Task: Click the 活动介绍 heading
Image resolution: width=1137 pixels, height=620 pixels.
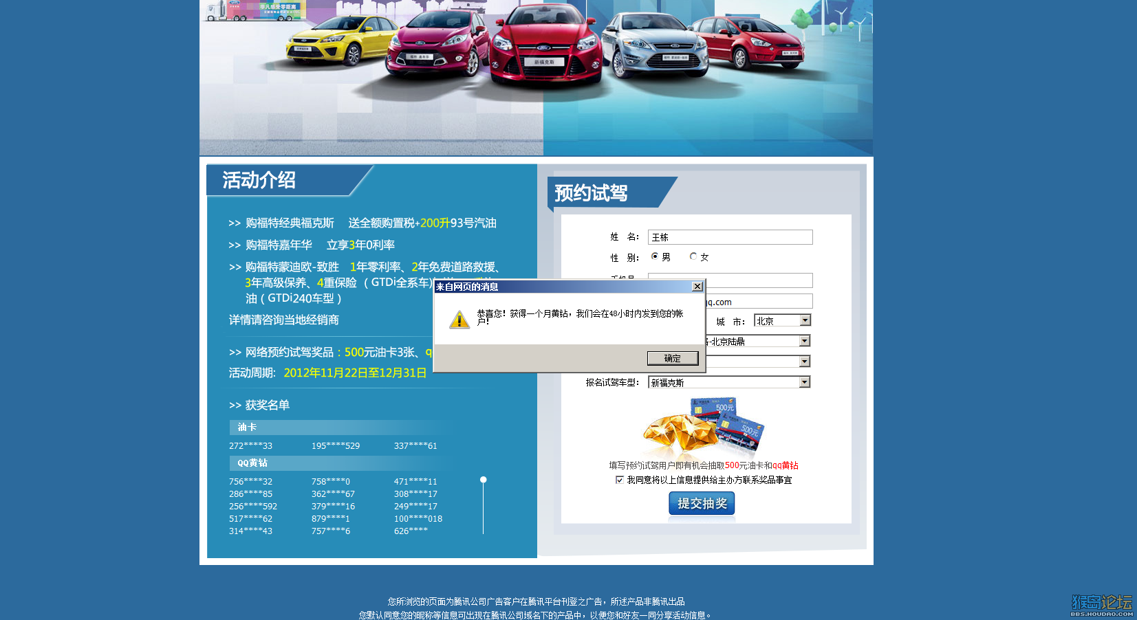Action: [259, 180]
